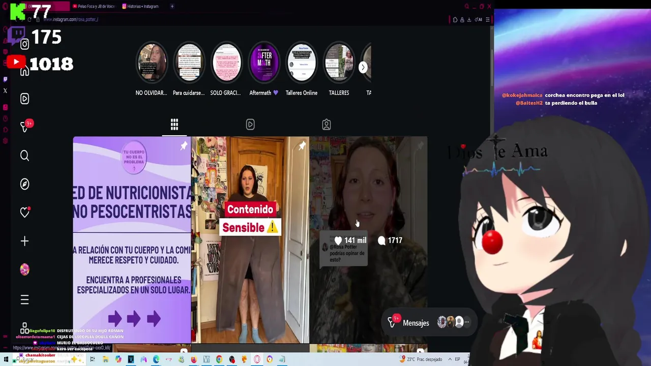Open the floating Mensajes button

coord(429,323)
